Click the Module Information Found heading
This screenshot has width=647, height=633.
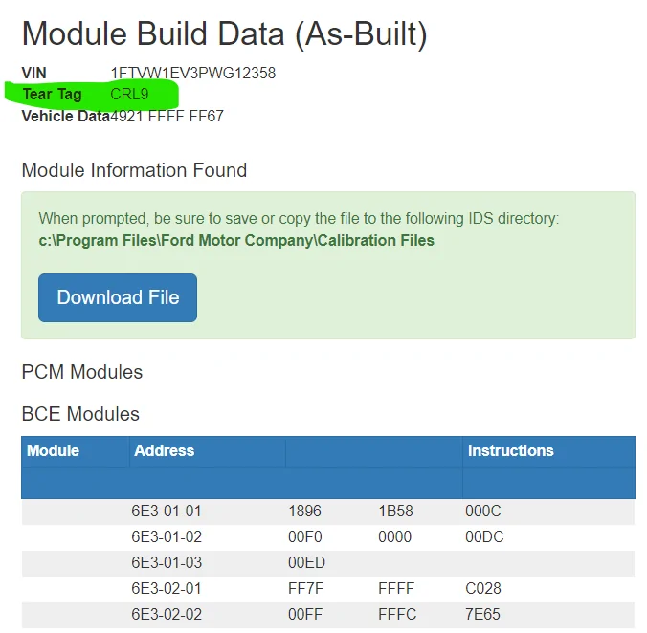(134, 170)
